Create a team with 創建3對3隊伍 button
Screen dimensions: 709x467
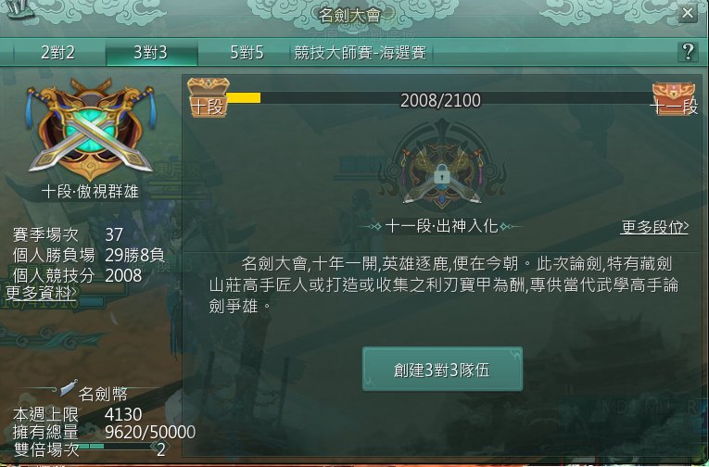click(442, 370)
